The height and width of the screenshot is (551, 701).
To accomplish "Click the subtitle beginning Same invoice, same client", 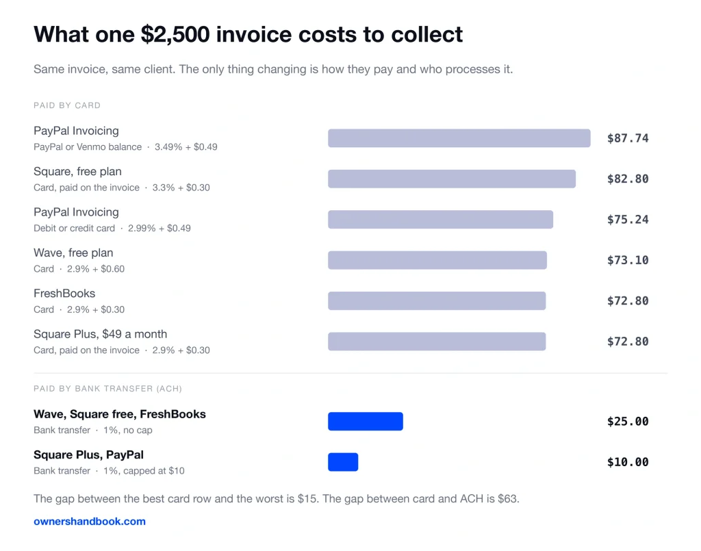I will [x=273, y=69].
